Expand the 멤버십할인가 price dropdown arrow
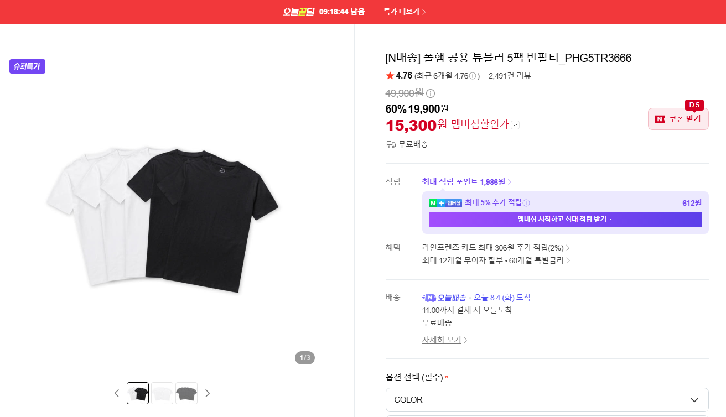This screenshot has width=726, height=417. point(515,125)
